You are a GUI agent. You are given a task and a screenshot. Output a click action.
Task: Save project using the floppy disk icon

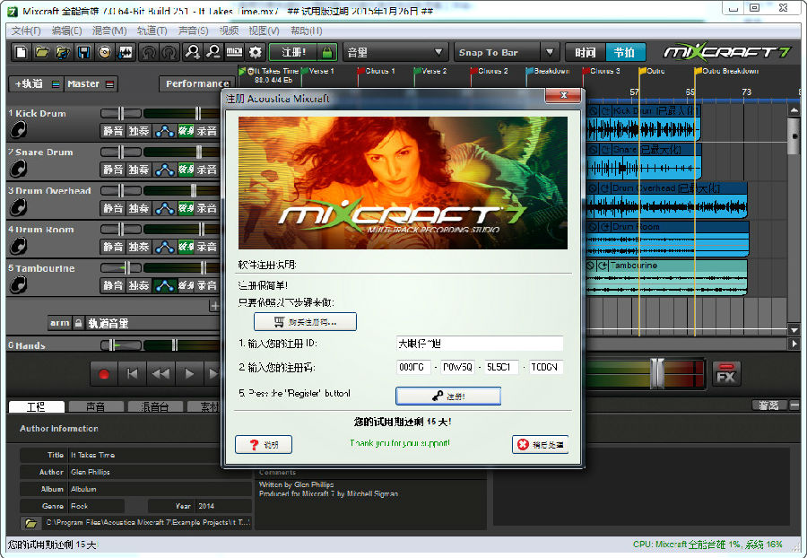[84, 52]
